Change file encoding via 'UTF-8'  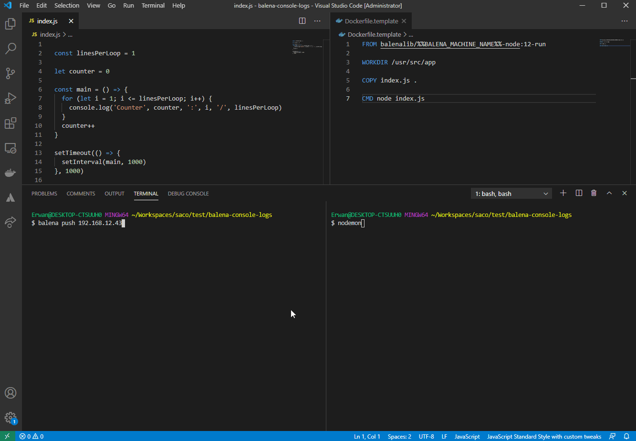pyautogui.click(x=427, y=436)
